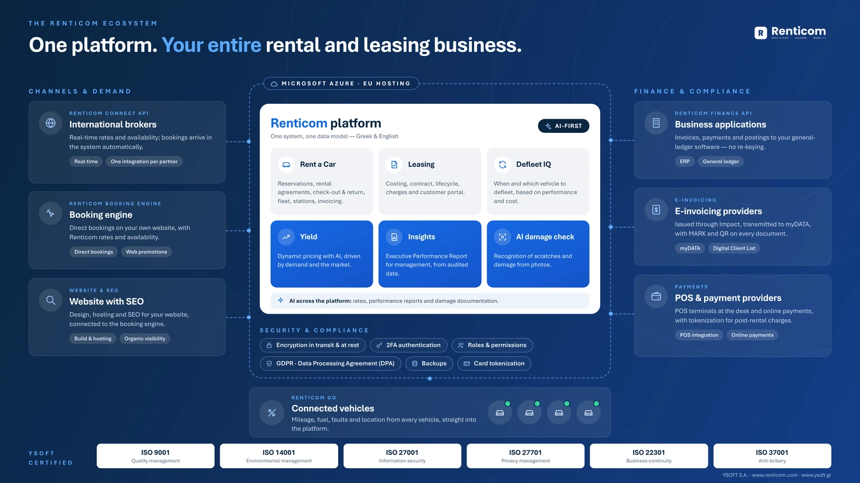The image size is (860, 483).
Task: Select the Direct bookings tag
Action: tap(94, 252)
